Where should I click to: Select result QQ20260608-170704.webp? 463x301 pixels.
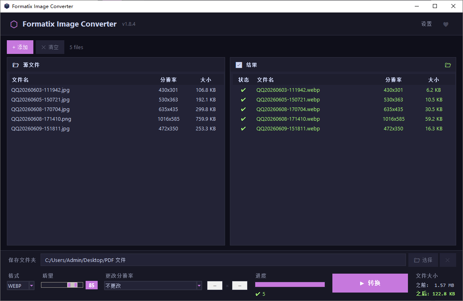(343, 109)
